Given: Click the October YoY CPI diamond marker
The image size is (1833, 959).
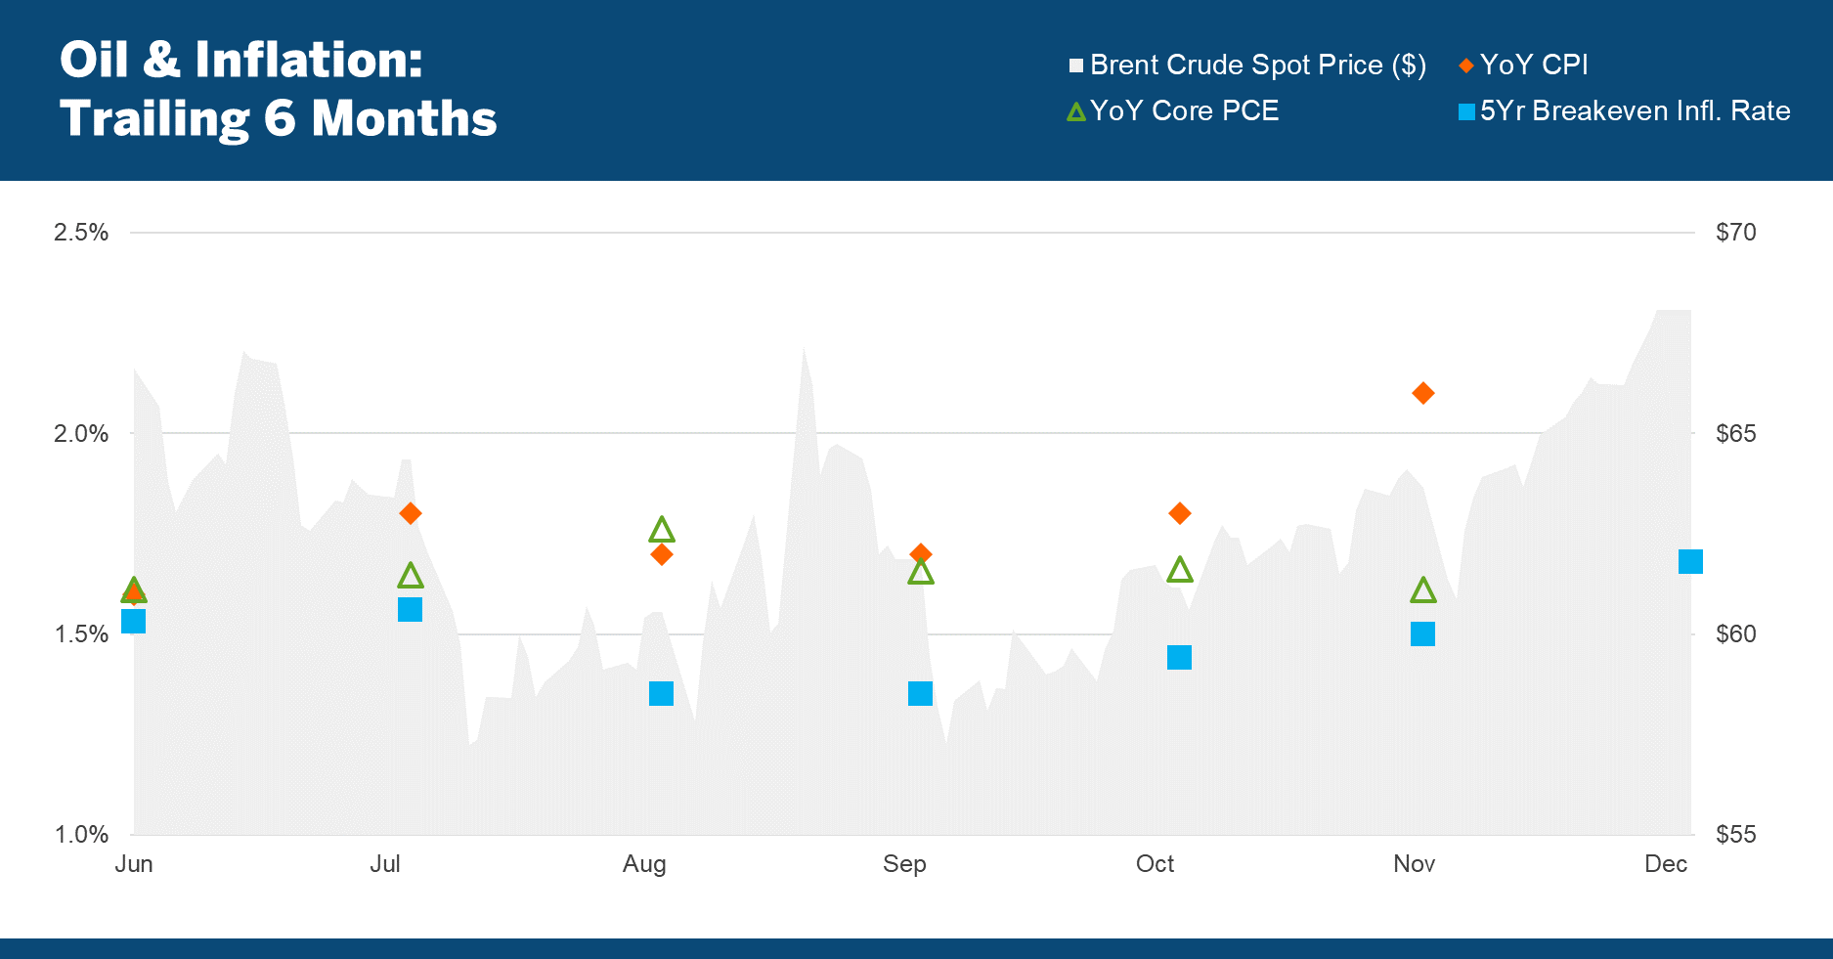Looking at the screenshot, I should tap(1180, 513).
